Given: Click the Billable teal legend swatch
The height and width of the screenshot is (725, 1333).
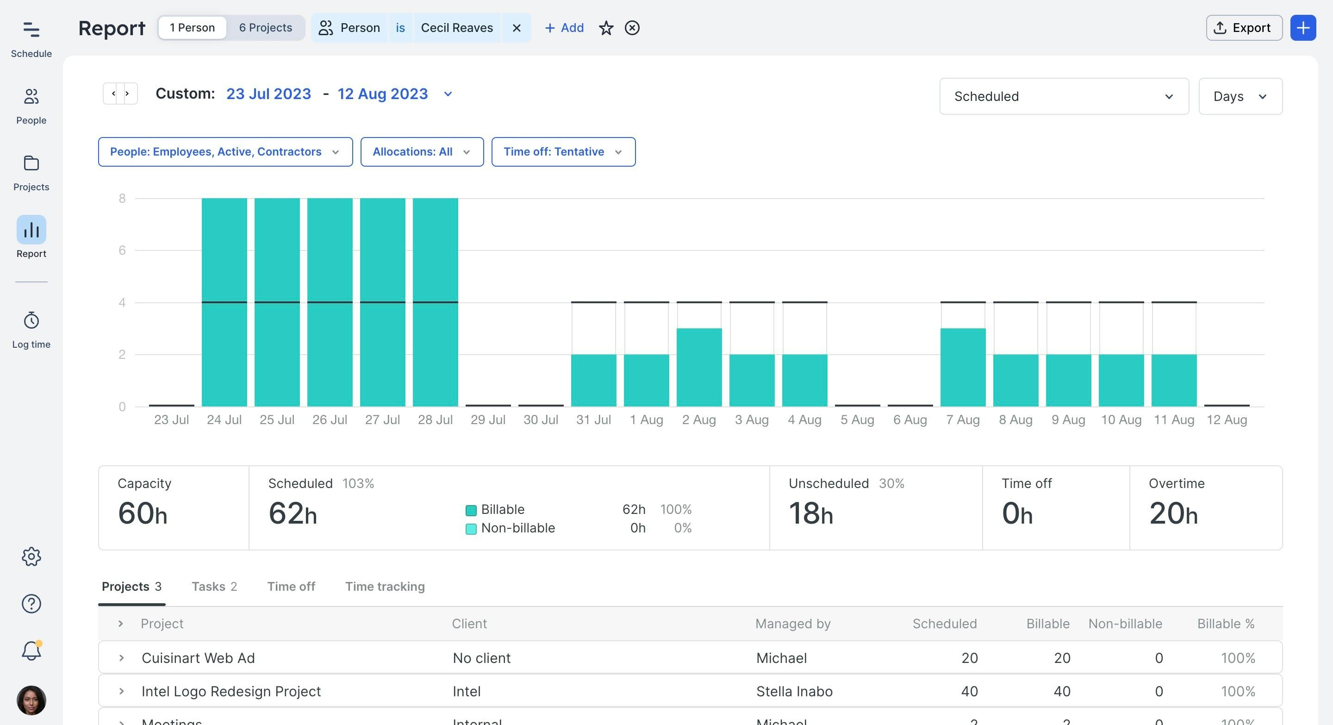Looking at the screenshot, I should (x=471, y=510).
